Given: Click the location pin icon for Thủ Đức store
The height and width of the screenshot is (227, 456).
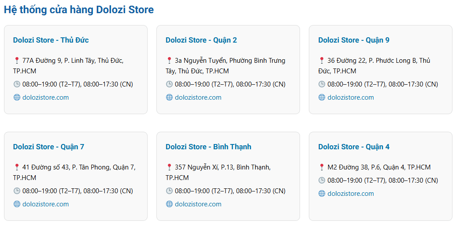Looking at the screenshot, I should [x=17, y=61].
